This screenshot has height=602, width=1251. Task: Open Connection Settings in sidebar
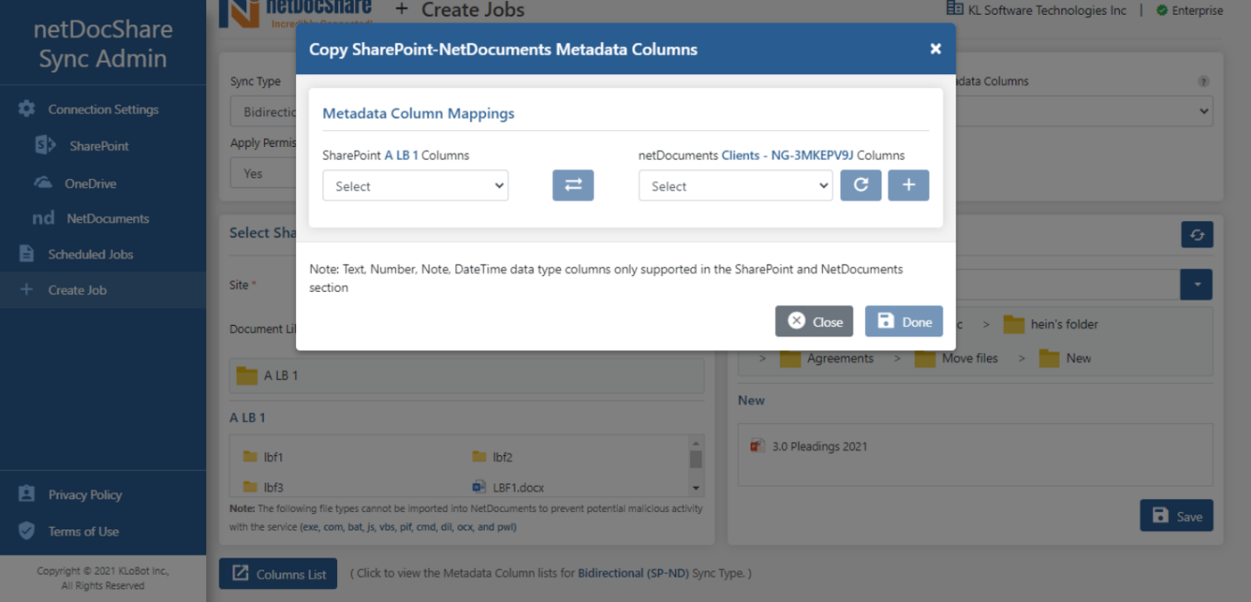tap(103, 109)
